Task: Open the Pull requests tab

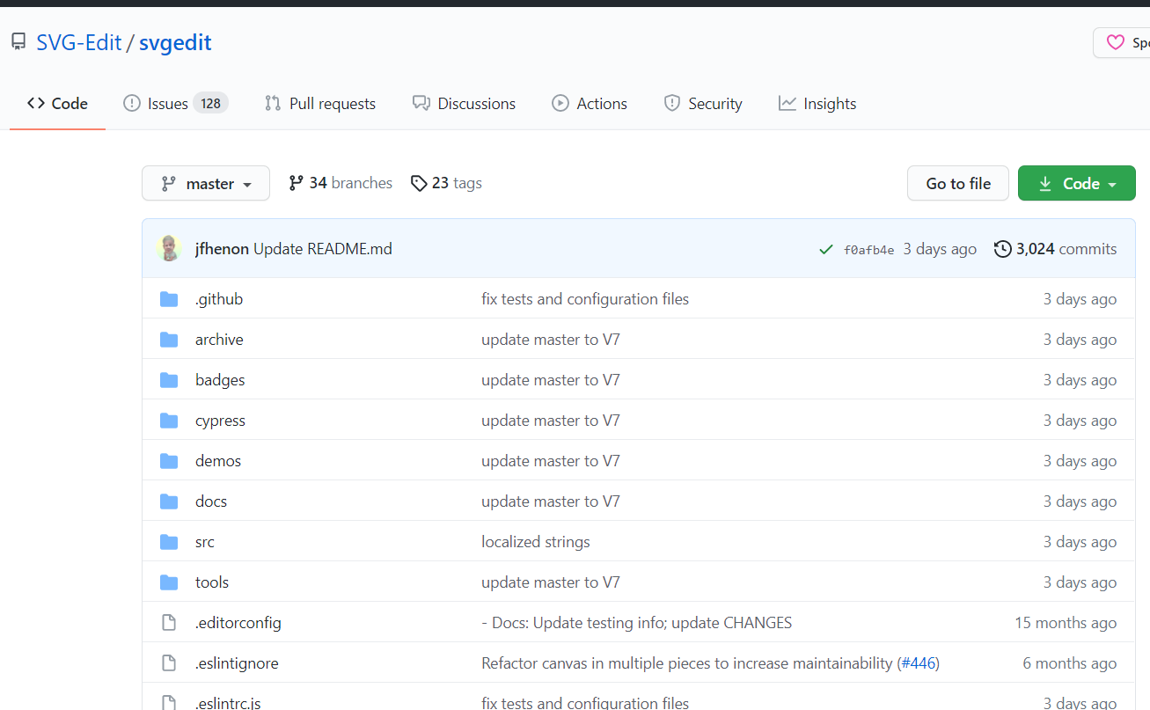Action: pyautogui.click(x=320, y=104)
